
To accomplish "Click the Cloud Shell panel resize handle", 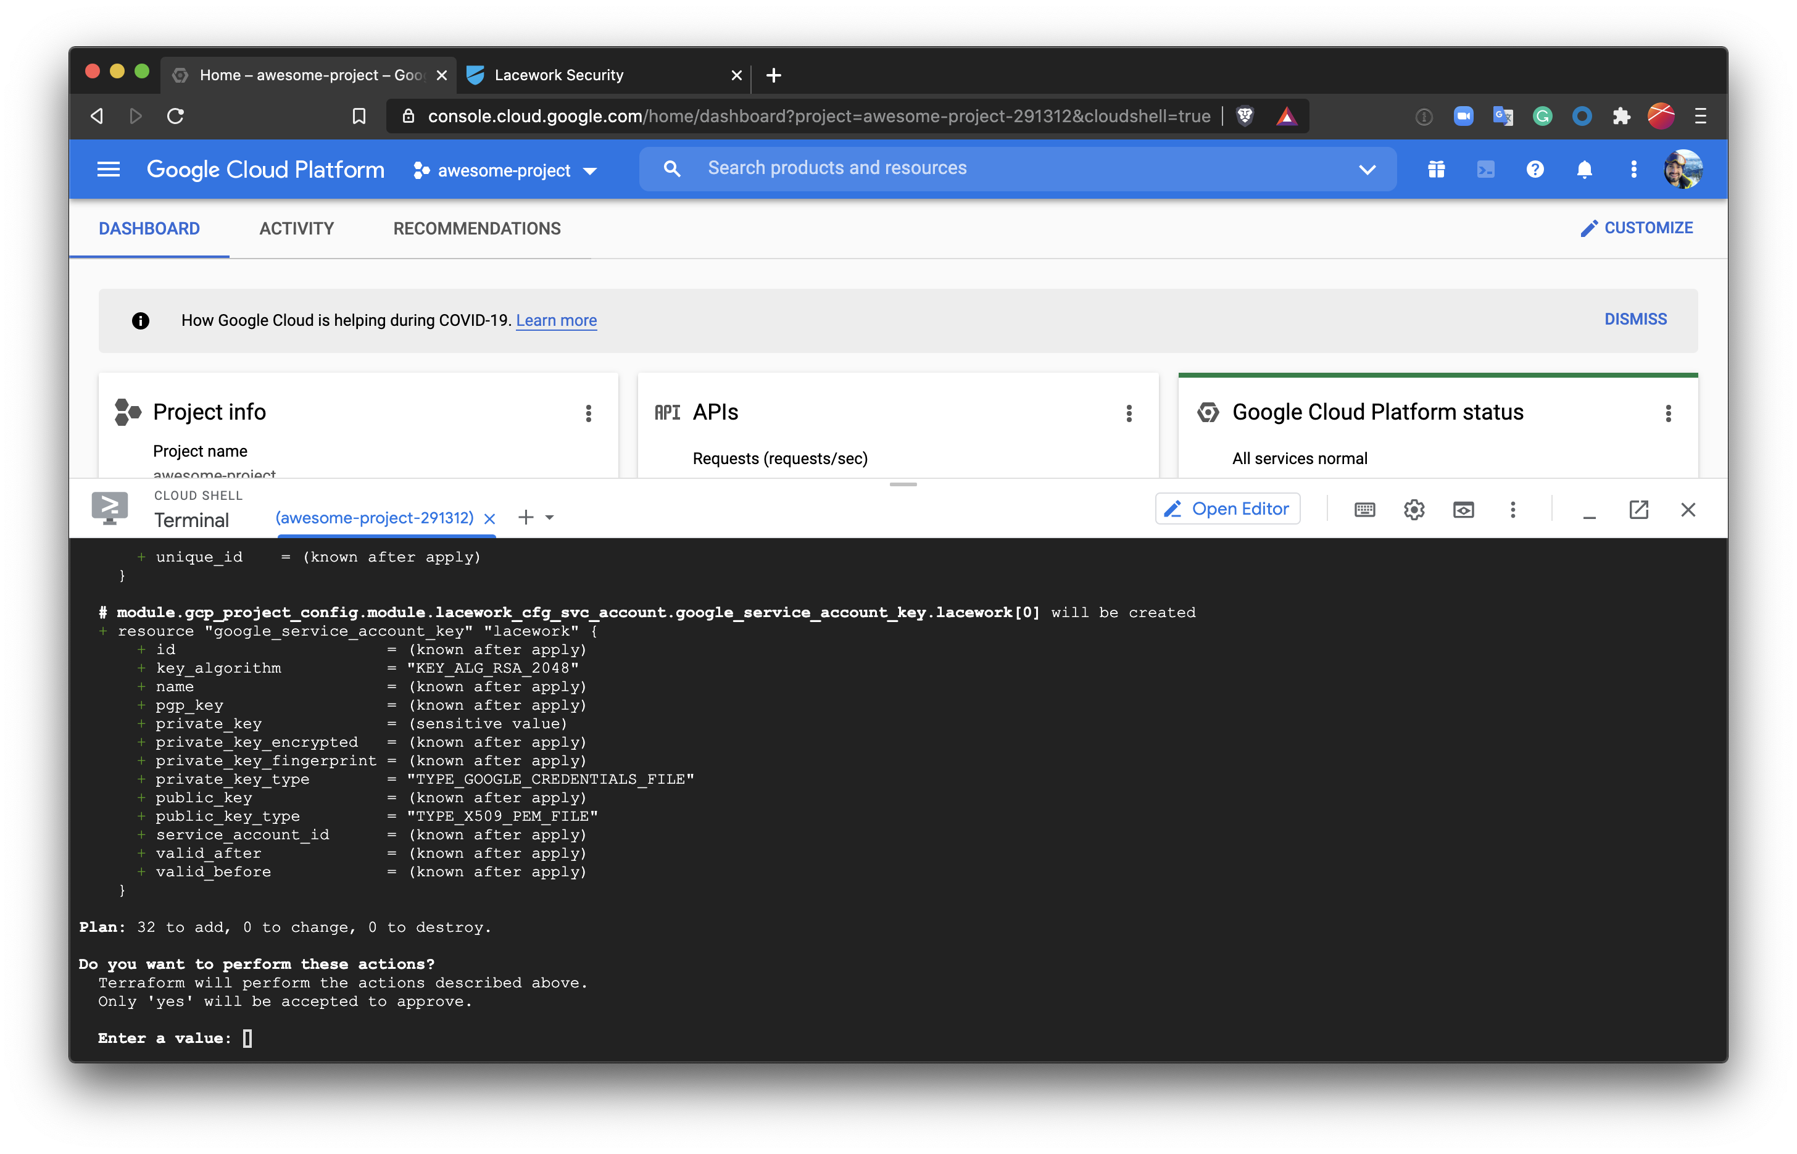I will (x=903, y=485).
